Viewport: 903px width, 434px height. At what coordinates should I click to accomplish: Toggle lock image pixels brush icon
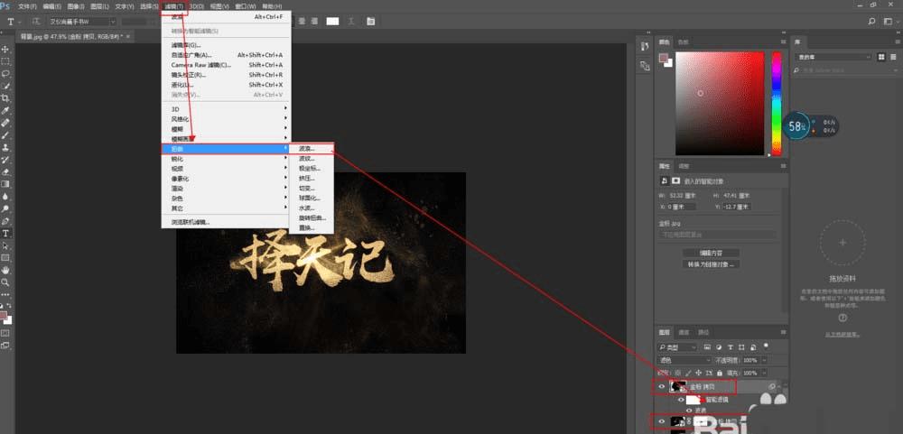pos(689,373)
